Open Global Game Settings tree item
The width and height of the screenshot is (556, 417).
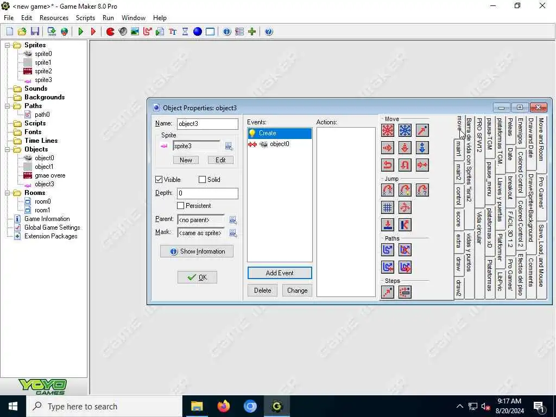click(52, 228)
